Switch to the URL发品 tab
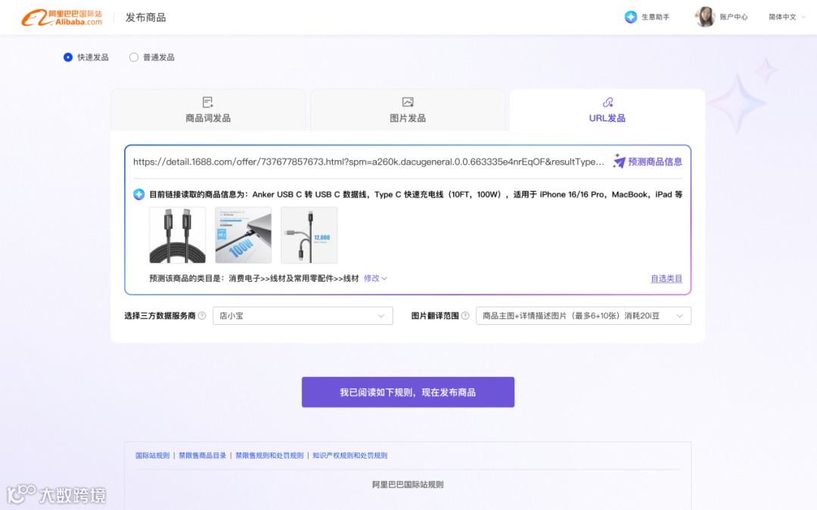 click(x=607, y=110)
